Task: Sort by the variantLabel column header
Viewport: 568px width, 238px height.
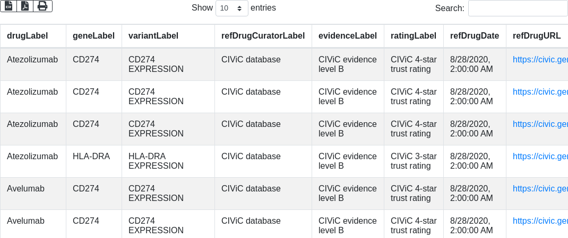Action: (153, 36)
